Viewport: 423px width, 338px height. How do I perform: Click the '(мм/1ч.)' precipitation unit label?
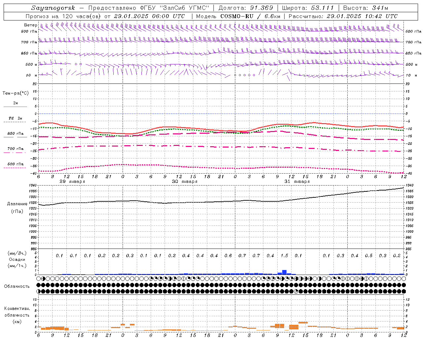tap(18, 266)
